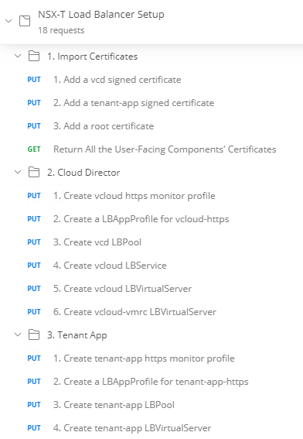Collapse the Tenant App folder chevron
The height and width of the screenshot is (439, 303).
pyautogui.click(x=18, y=334)
